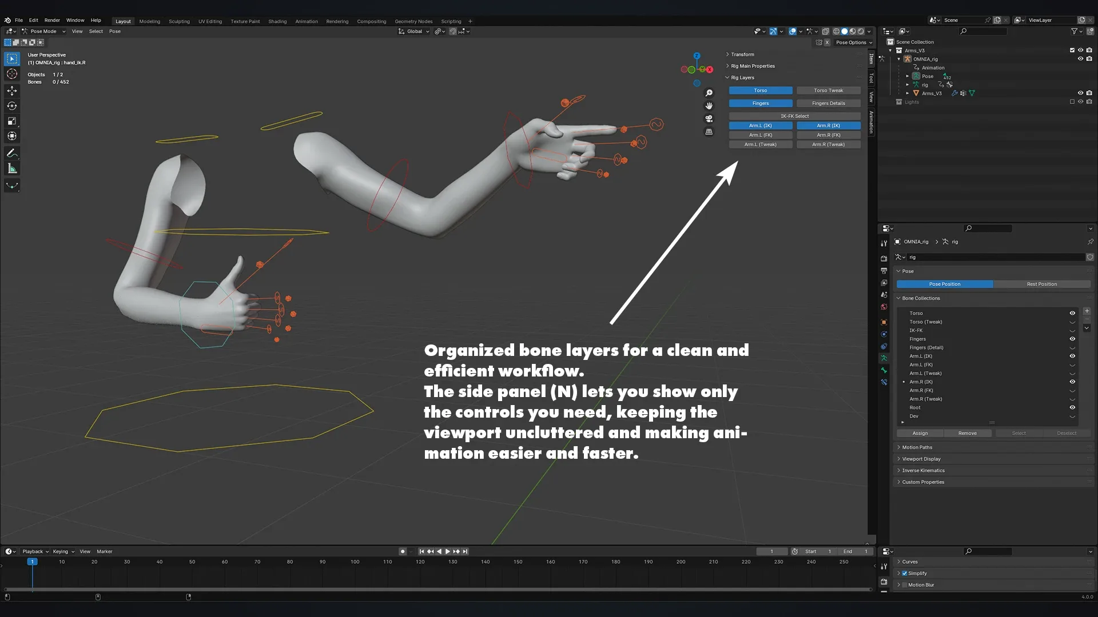Open the Render menu

coord(52,20)
